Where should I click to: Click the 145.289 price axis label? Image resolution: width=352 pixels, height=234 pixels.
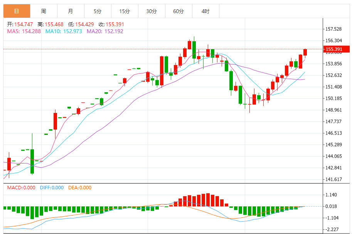pyautogui.click(x=333, y=145)
